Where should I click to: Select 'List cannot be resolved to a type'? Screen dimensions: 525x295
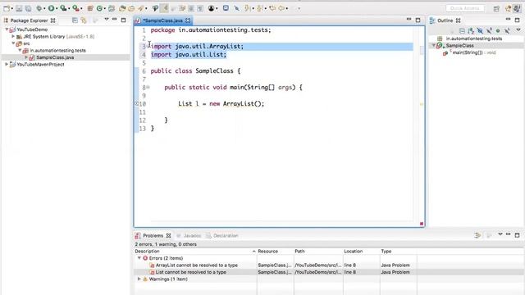coord(191,272)
